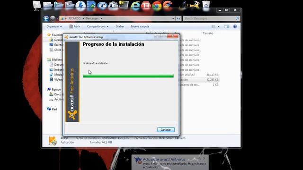Screen dimensions: 303x170
Task: Open Explorer help with question mark icon
Action: (x=235, y=26)
